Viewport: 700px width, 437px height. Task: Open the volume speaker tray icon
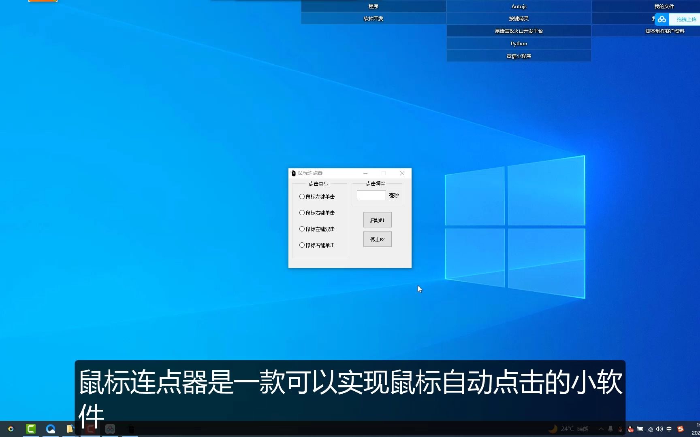pos(659,429)
